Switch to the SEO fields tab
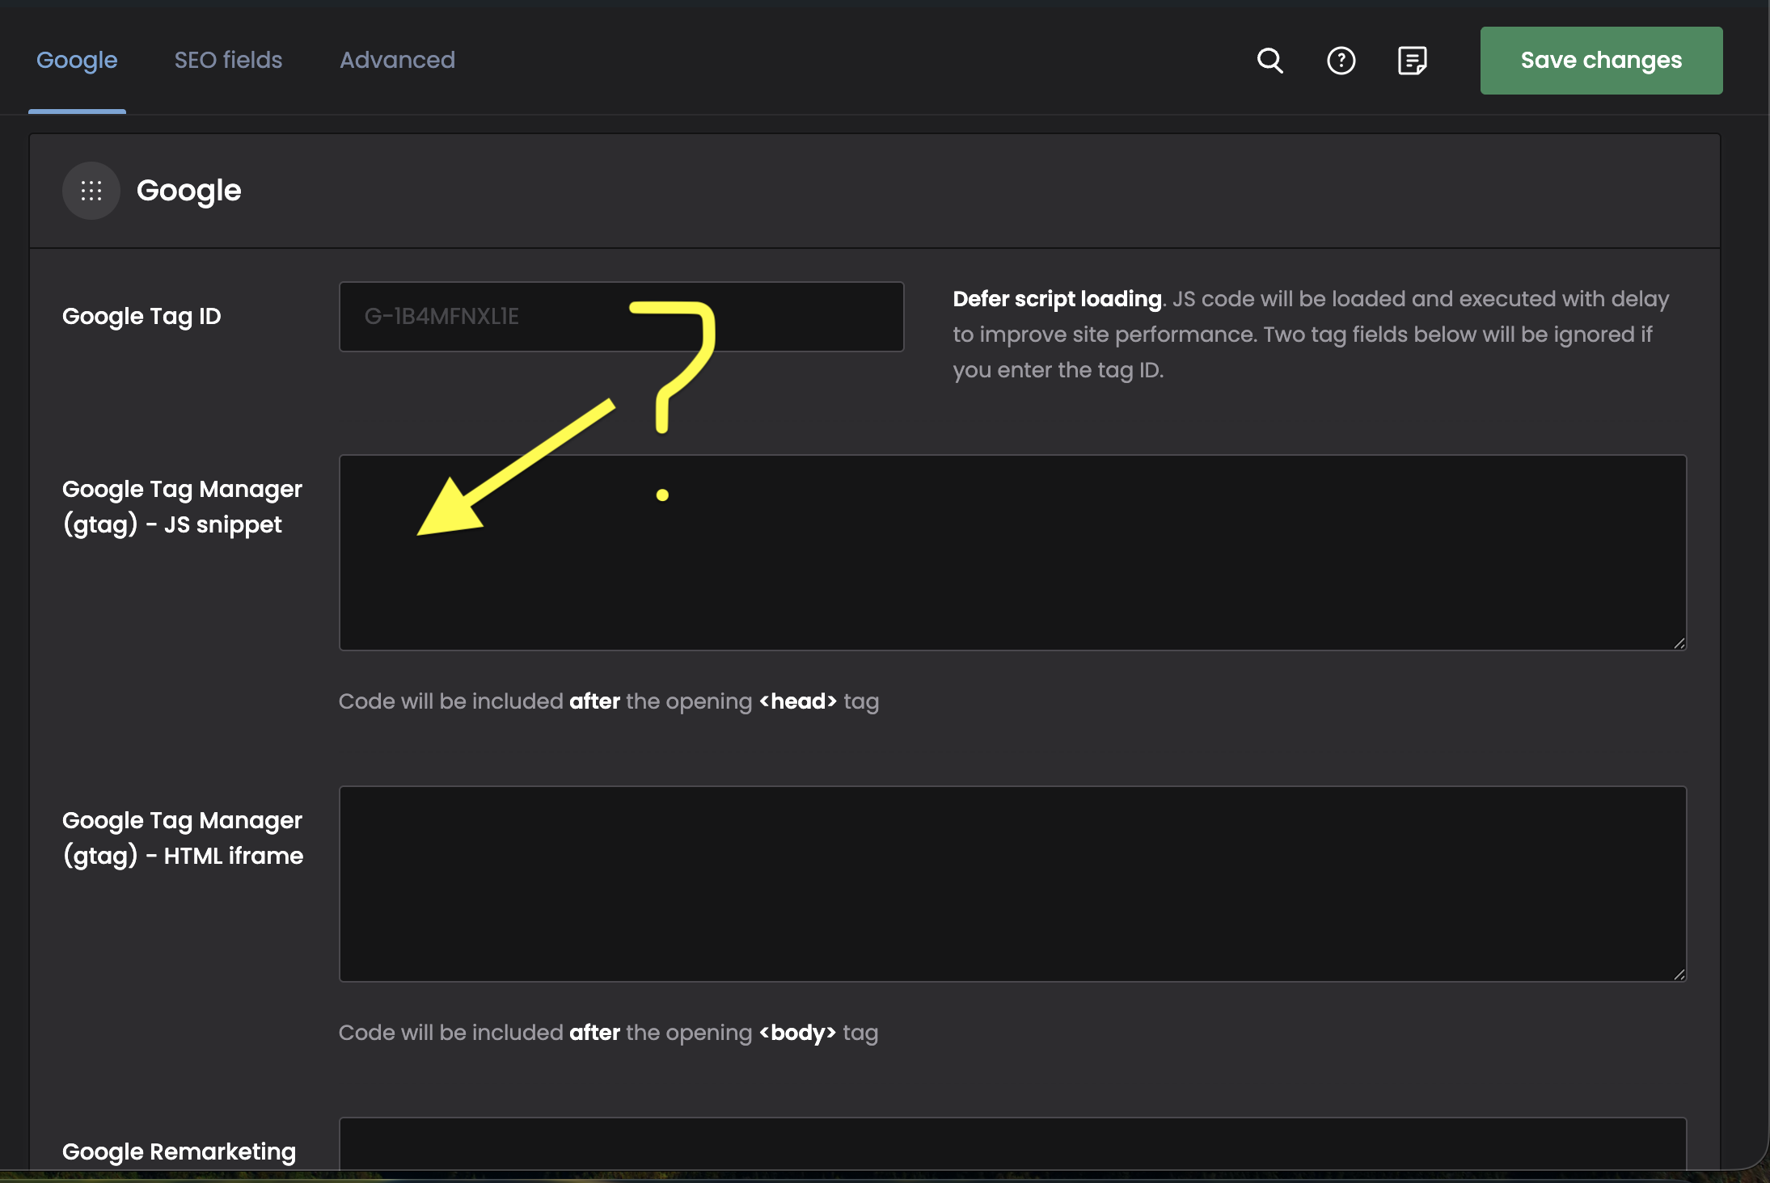 [228, 61]
